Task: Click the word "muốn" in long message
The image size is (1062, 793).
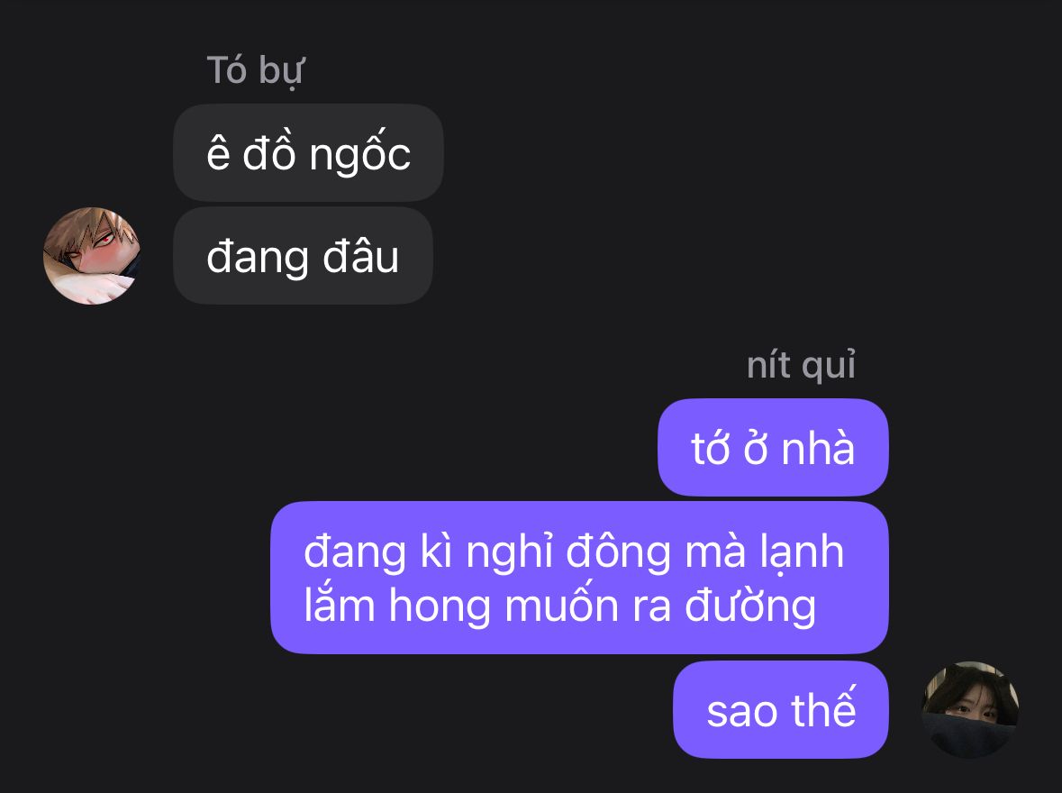Action: click(x=561, y=603)
